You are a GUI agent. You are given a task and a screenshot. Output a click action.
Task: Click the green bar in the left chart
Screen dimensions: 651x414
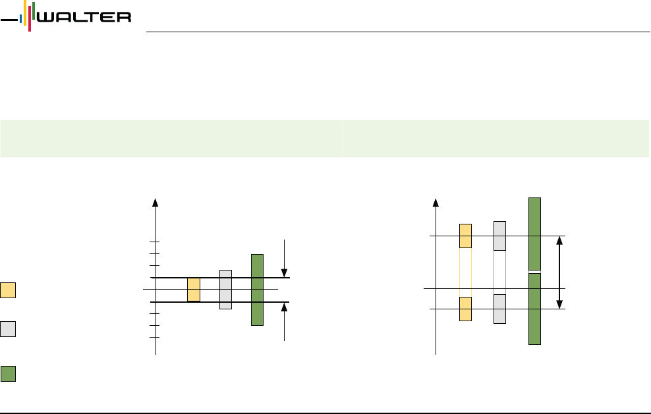pyautogui.click(x=258, y=290)
